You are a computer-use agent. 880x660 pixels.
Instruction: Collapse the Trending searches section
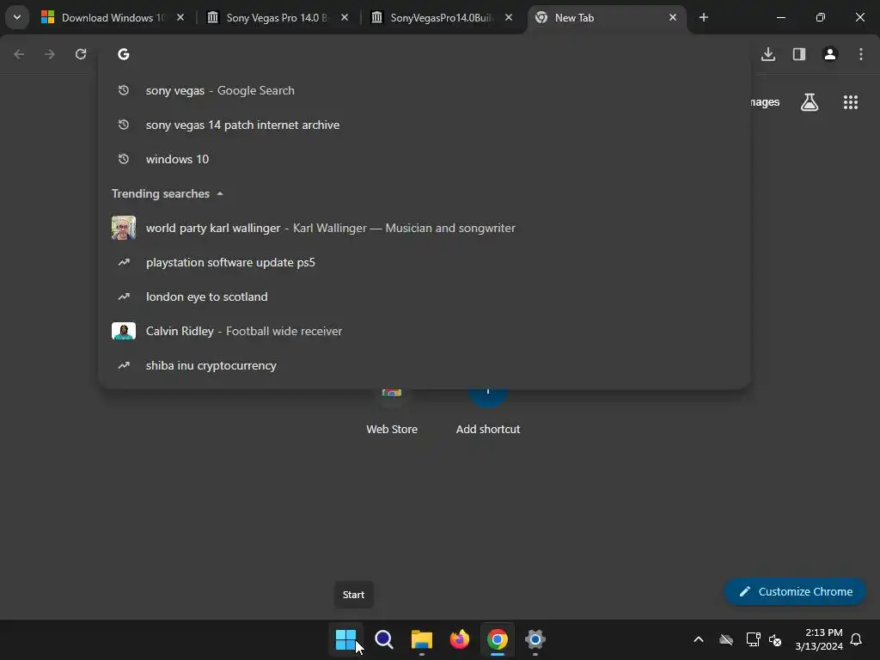tap(220, 193)
